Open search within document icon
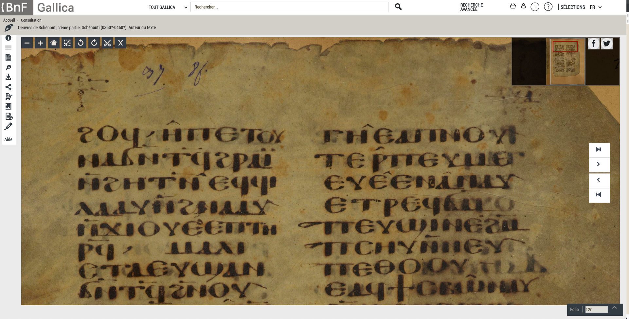 pos(9,67)
